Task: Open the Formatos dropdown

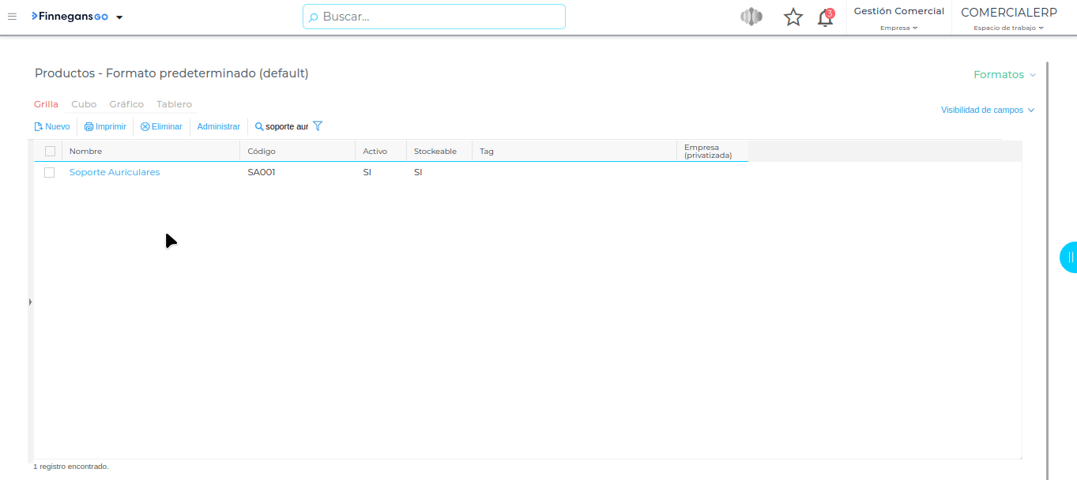Action: pos(1004,74)
